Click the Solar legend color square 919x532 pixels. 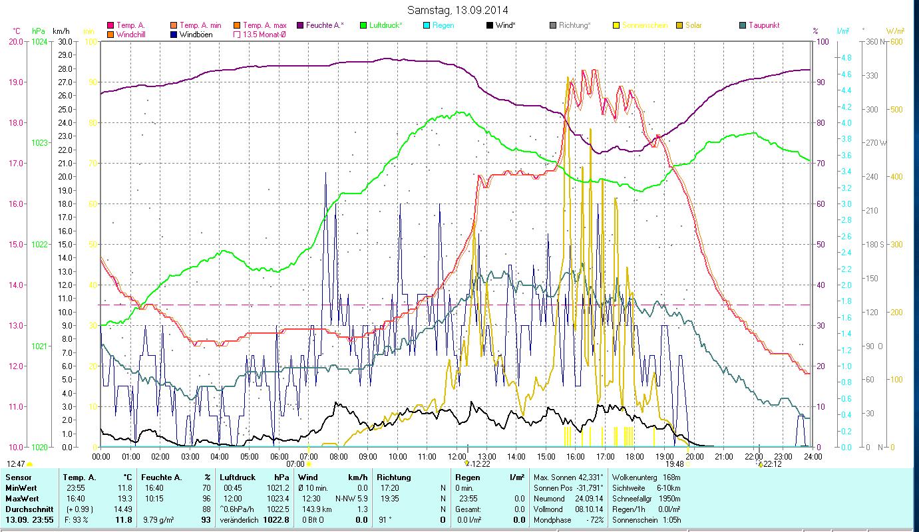679,25
